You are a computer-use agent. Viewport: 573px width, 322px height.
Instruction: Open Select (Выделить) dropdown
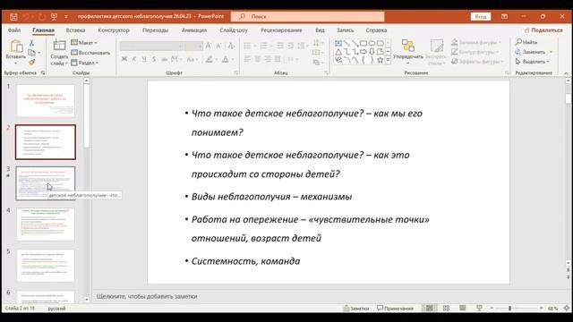click(533, 62)
